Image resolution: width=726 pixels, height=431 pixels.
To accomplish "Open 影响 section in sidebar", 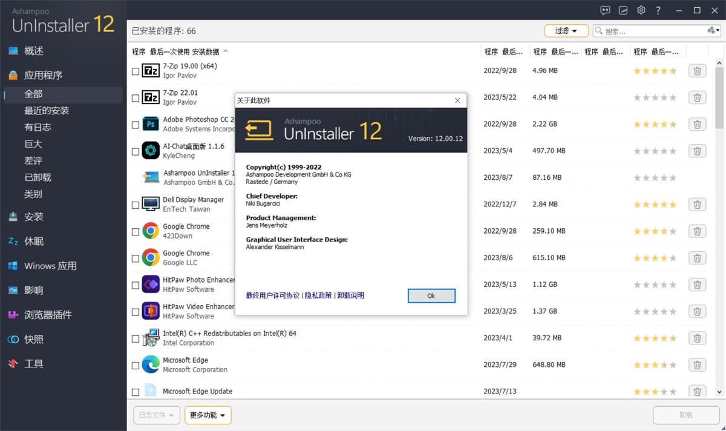I will point(34,290).
